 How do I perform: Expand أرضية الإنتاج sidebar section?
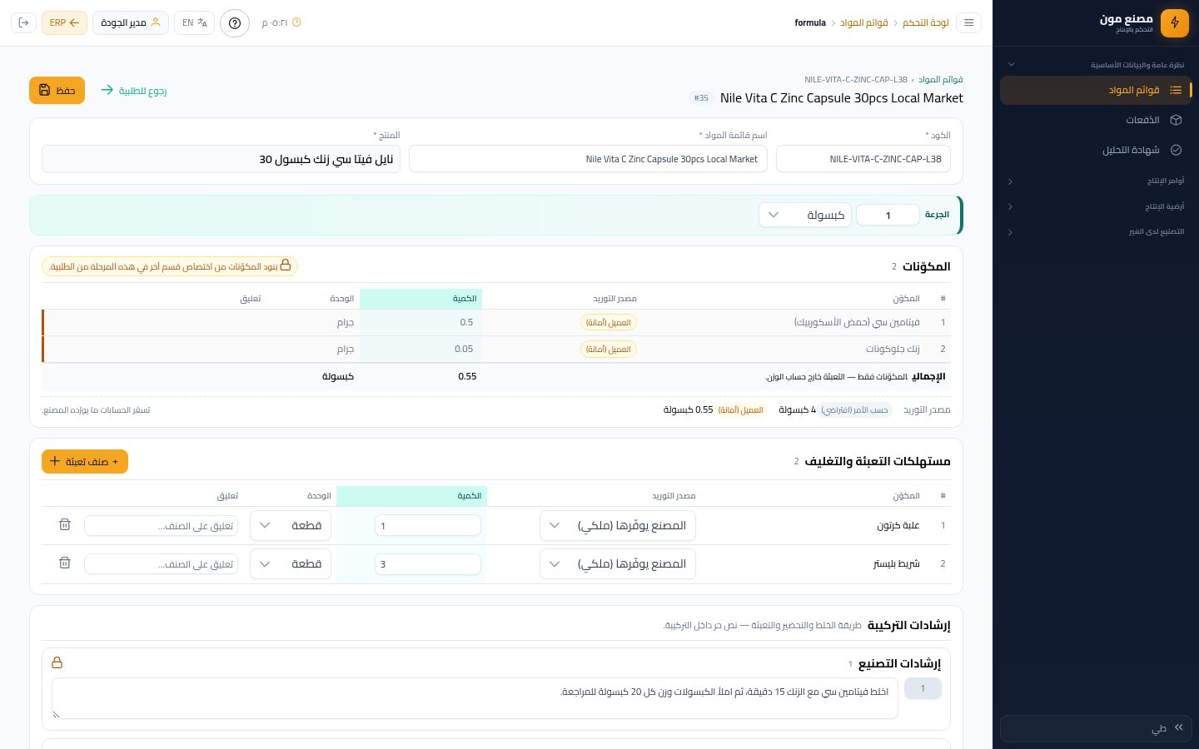[1097, 206]
